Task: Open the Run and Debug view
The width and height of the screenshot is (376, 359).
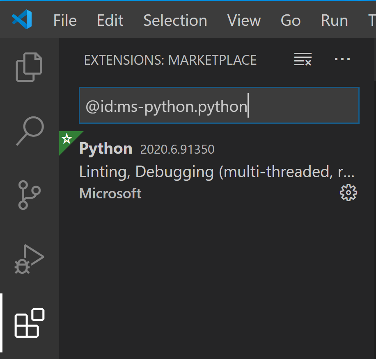Action: click(x=29, y=259)
